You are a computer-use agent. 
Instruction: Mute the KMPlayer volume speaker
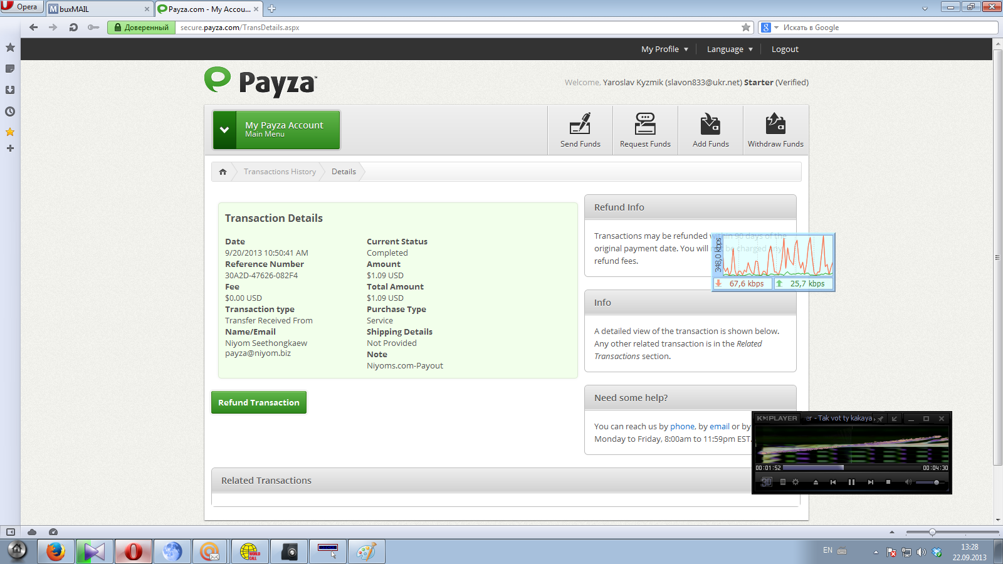click(908, 482)
